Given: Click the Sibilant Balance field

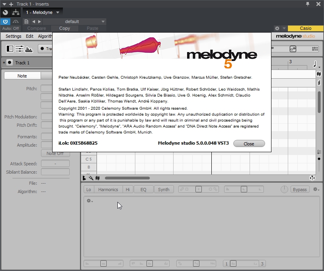Looking at the screenshot, I should coord(55,172).
